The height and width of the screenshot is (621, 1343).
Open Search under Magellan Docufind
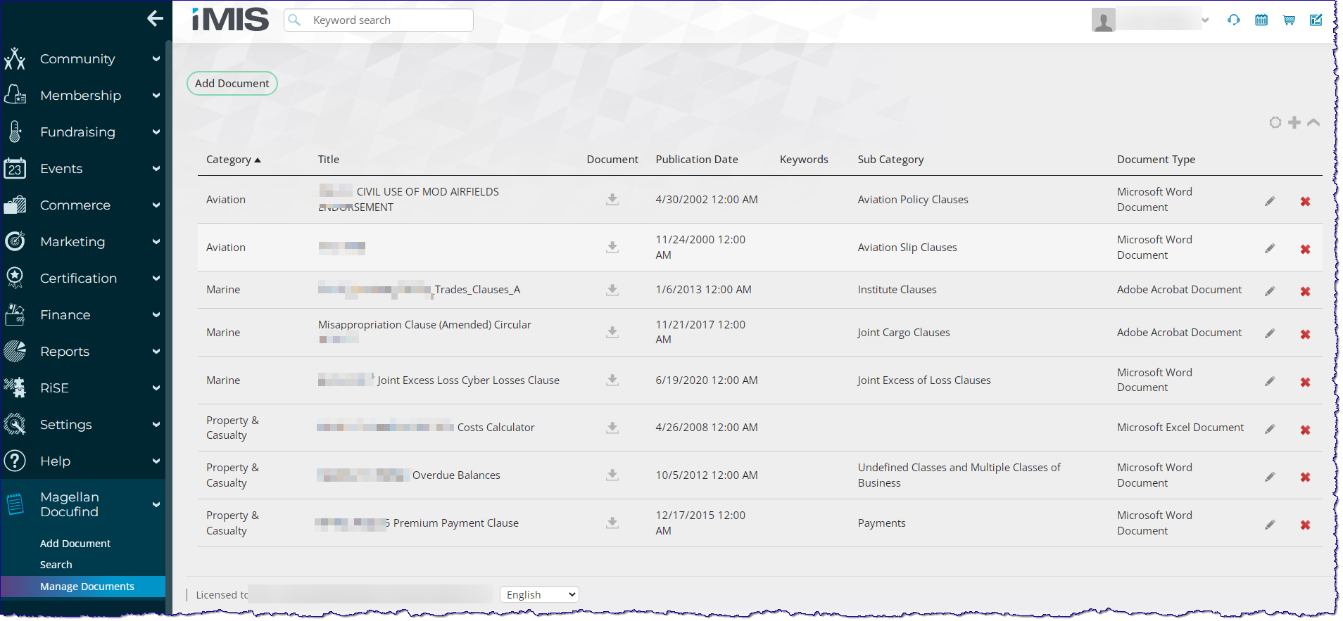[56, 565]
